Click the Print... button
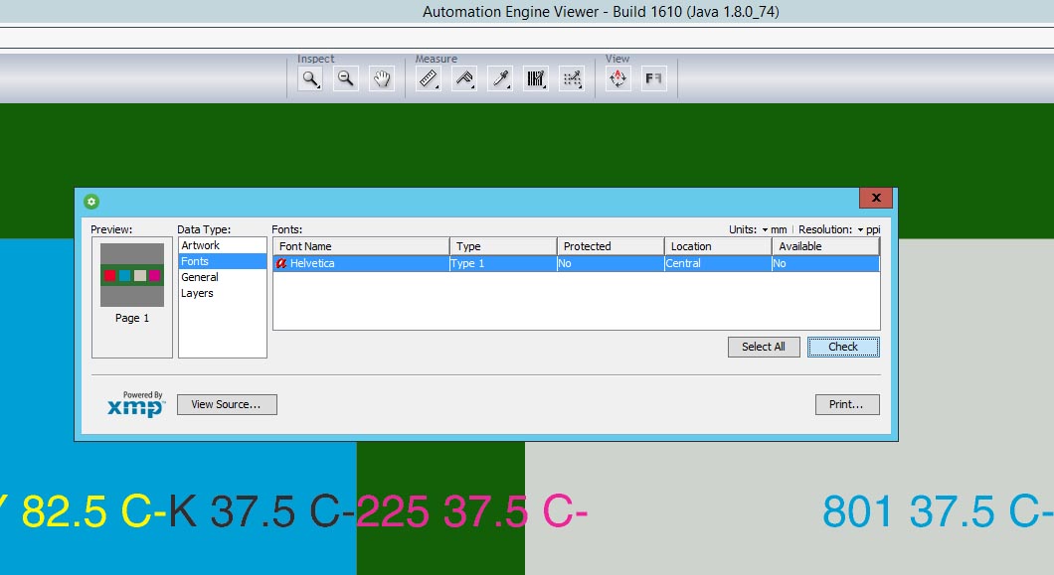Viewport: 1054px width, 575px height. click(847, 404)
